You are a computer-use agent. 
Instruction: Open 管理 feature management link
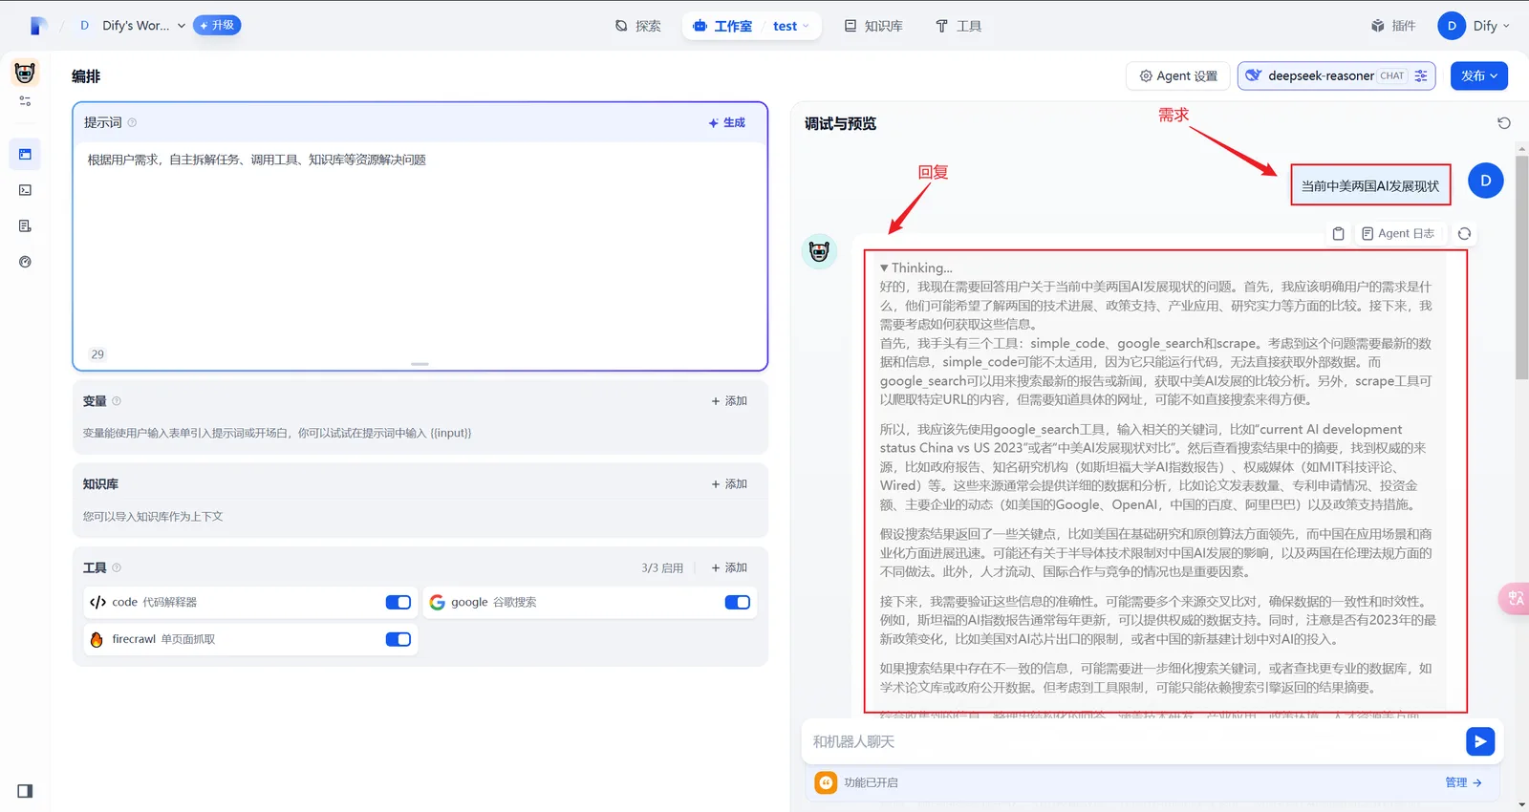[1463, 782]
